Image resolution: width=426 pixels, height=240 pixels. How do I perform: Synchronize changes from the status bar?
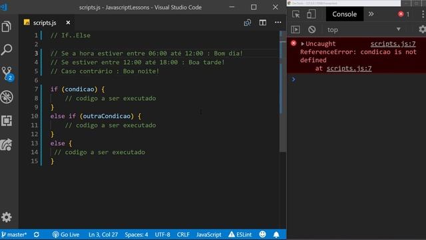(x=37, y=235)
